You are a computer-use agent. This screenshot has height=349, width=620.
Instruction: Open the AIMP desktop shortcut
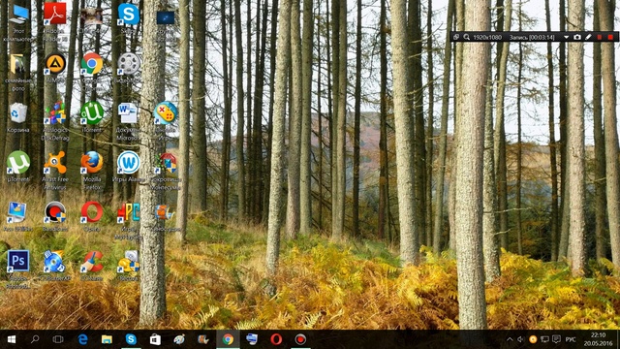55,67
